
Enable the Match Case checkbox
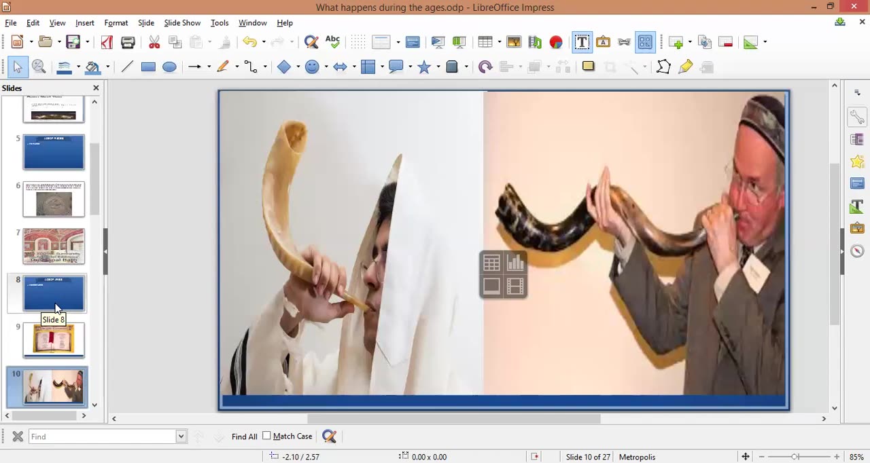tap(266, 436)
